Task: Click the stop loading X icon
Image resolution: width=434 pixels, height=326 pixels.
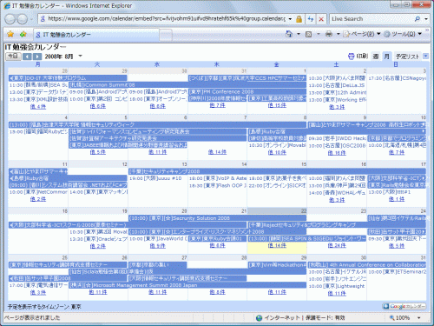Action: [321, 19]
